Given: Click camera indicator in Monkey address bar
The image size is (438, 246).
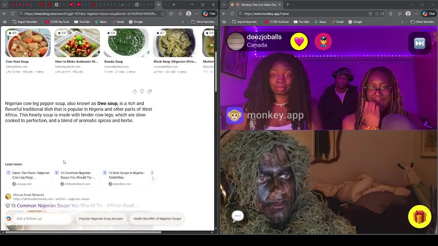Looking at the screenshot, I should [382, 14].
